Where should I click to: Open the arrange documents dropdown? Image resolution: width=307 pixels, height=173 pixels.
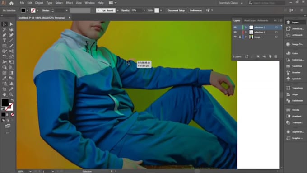(x=112, y=3)
